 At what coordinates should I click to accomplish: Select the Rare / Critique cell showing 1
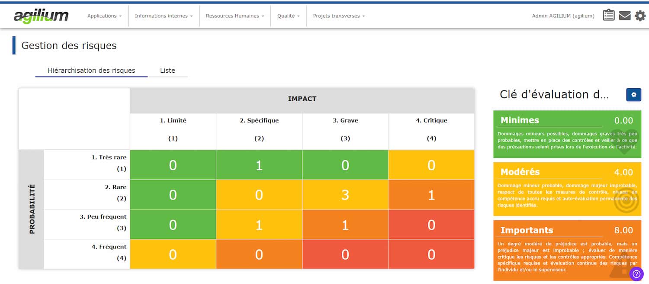coord(431,195)
